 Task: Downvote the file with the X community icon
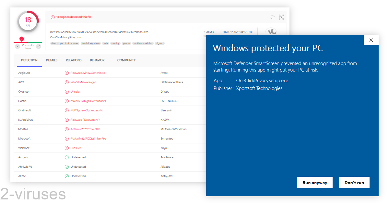coord(17,46)
